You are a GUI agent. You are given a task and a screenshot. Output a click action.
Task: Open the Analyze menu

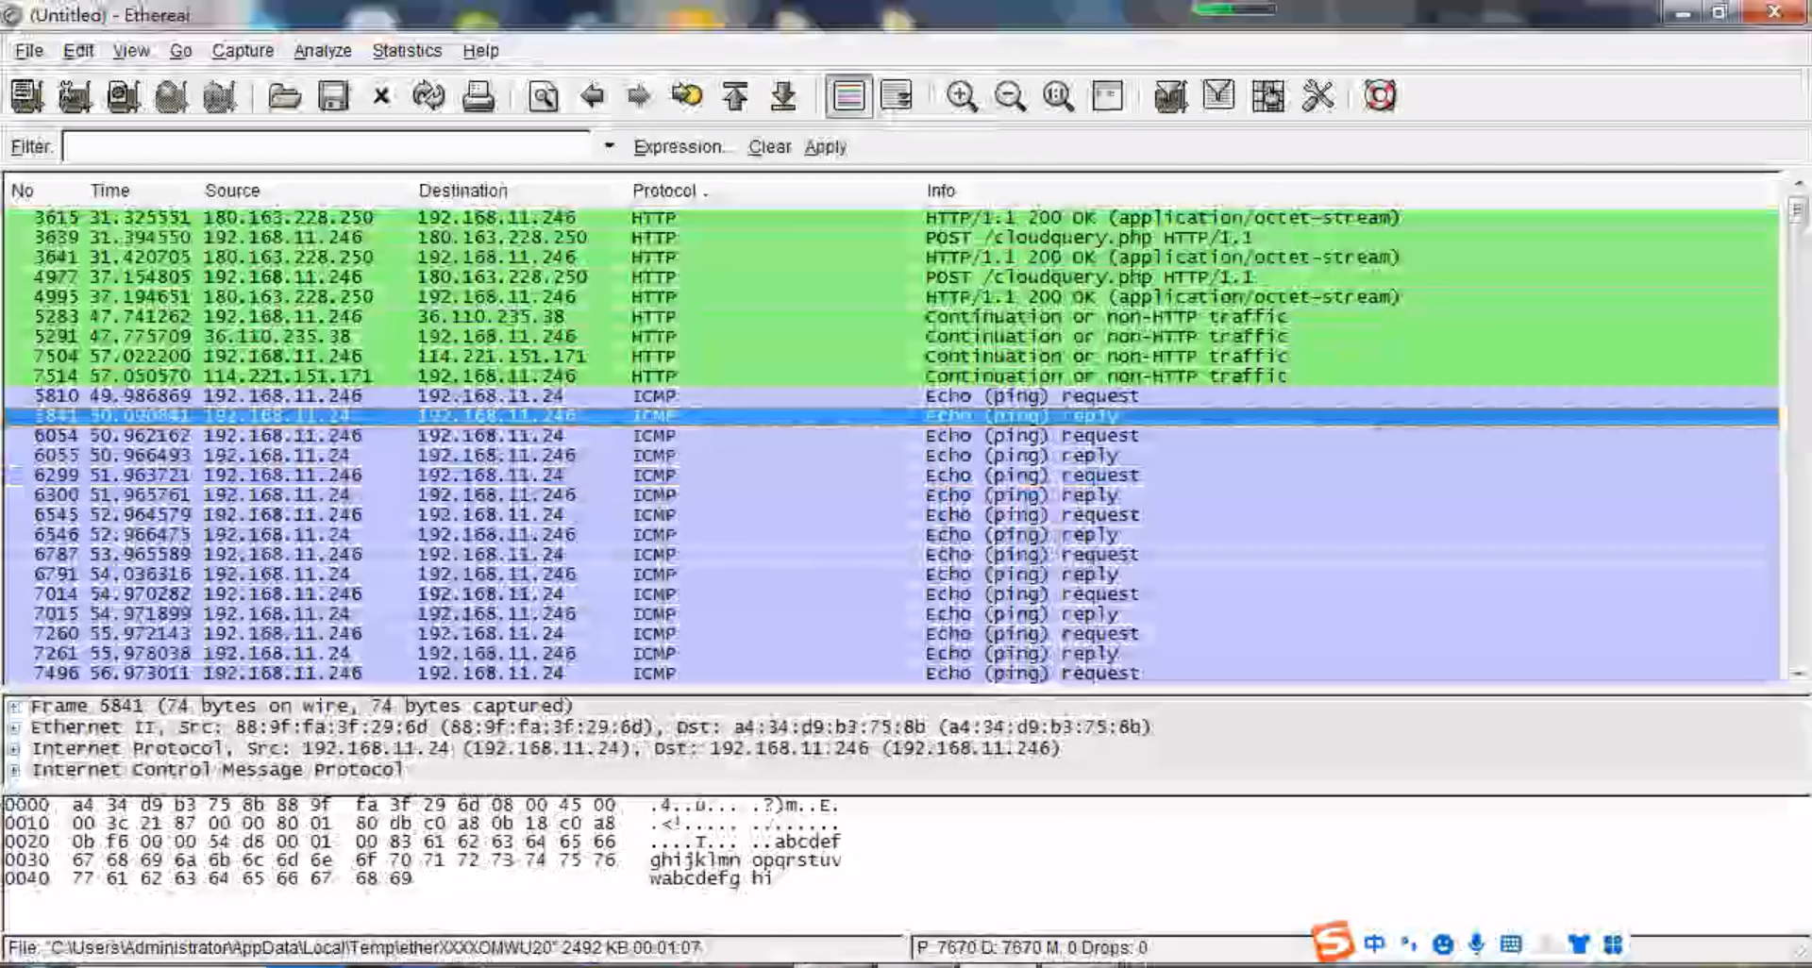322,51
